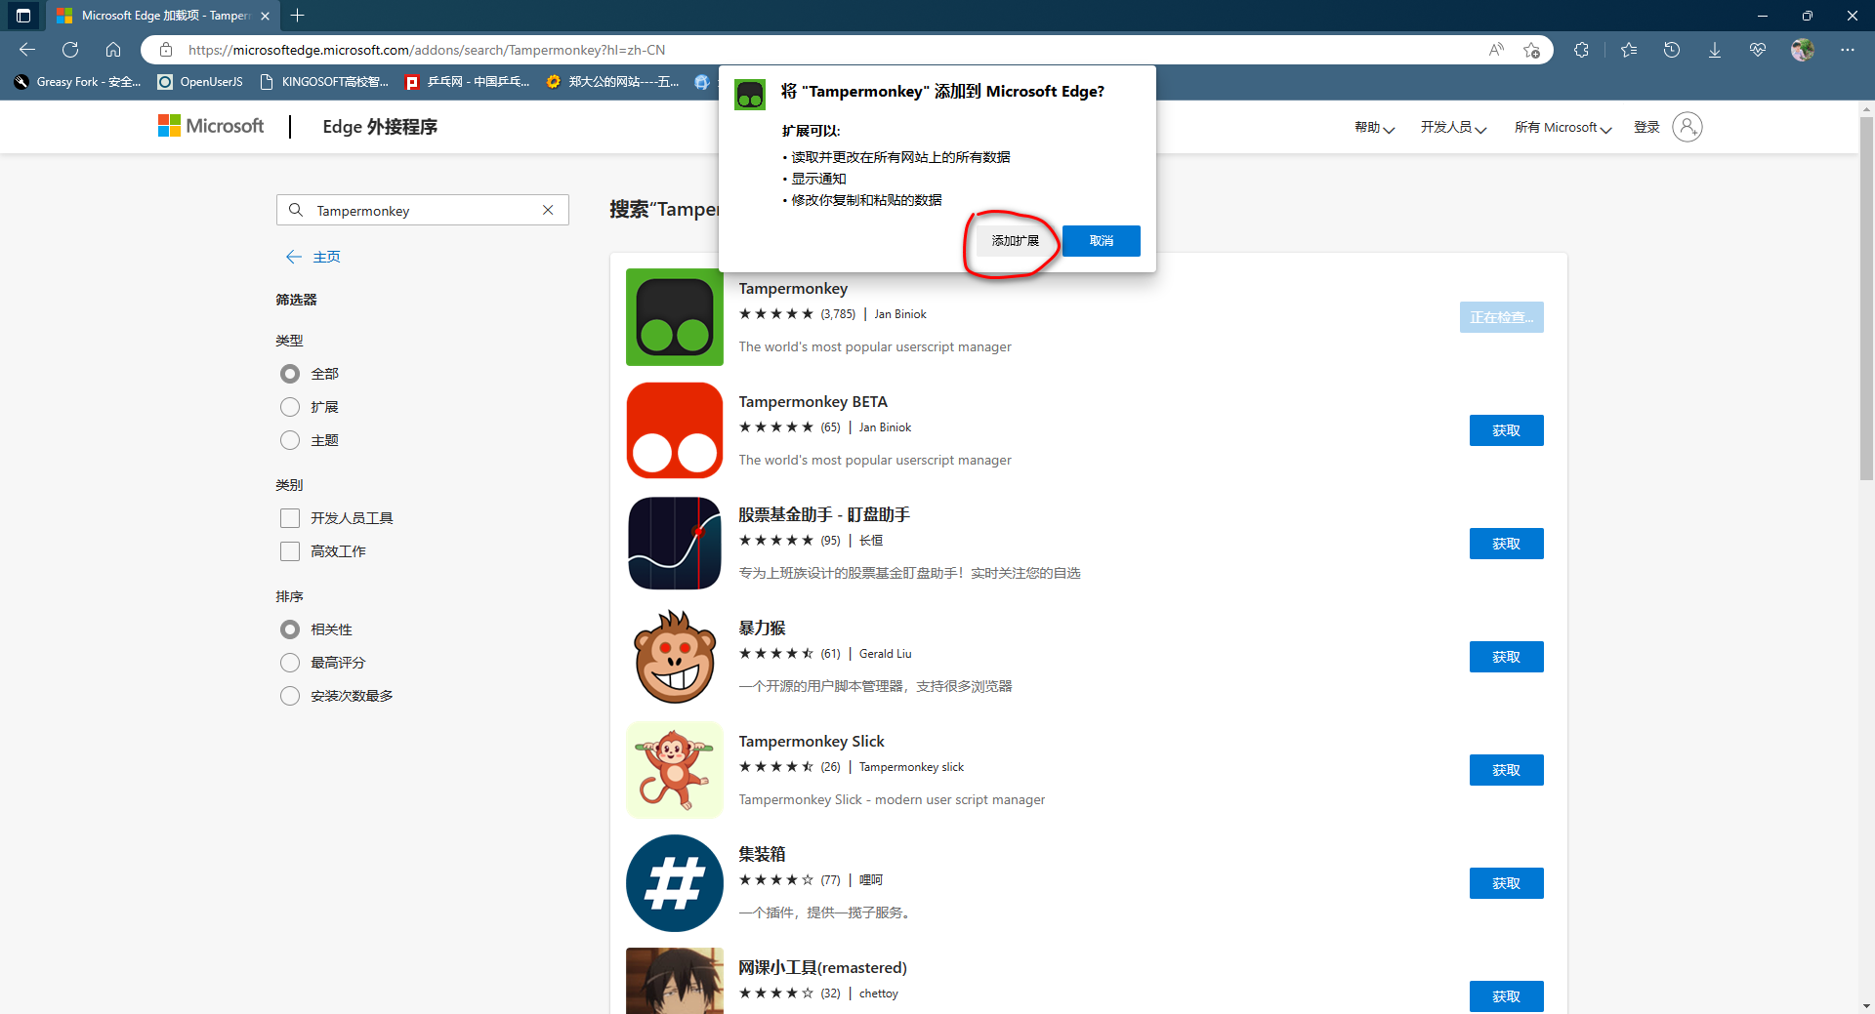Open tab actions menu icon
Image resolution: width=1875 pixels, height=1014 pixels.
pyautogui.click(x=23, y=16)
